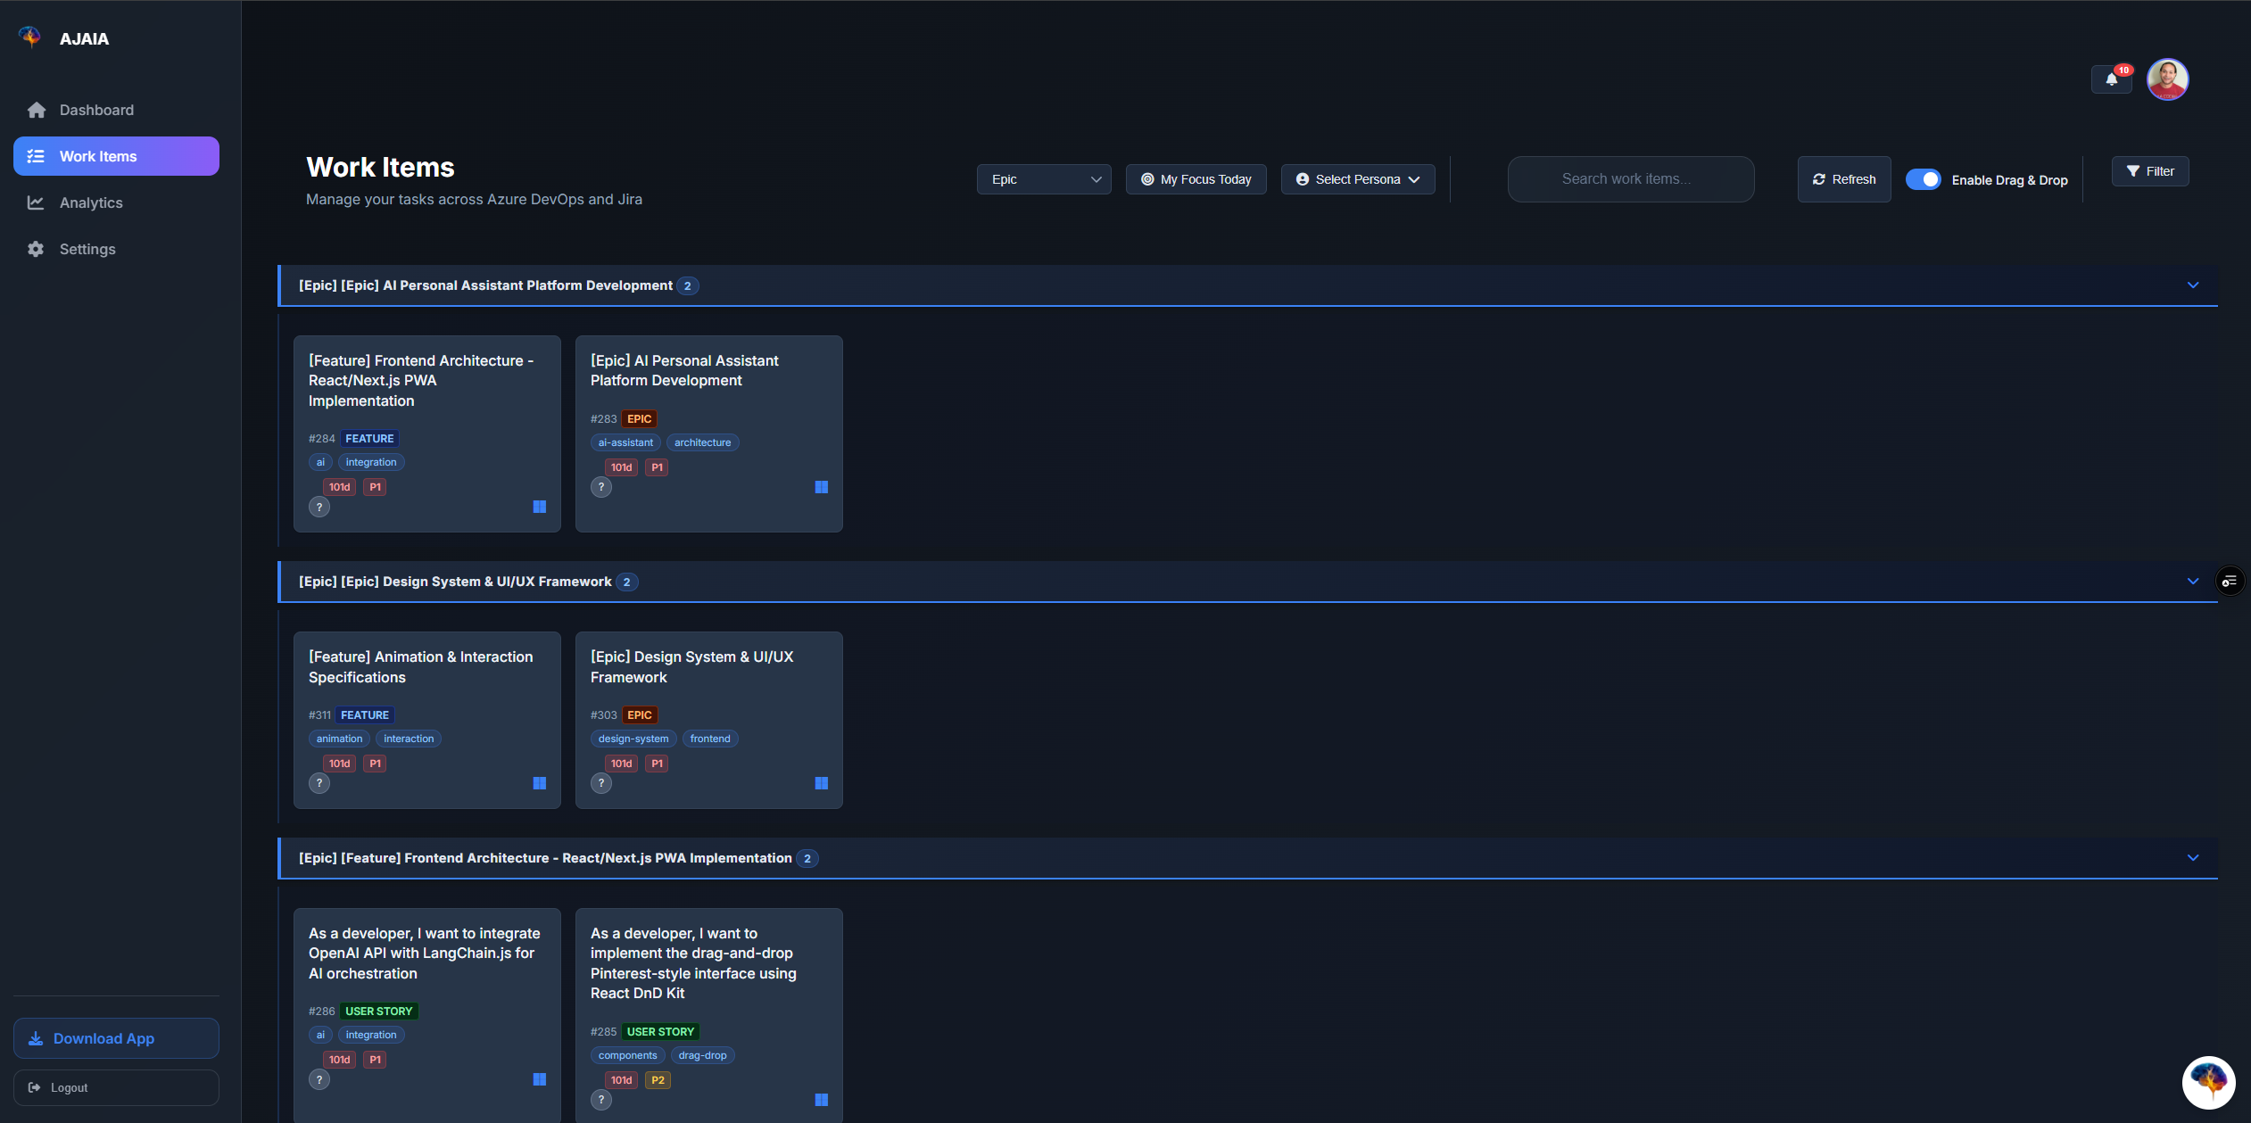Click the AJAIA logo icon in sidebar
This screenshot has width=2251, height=1123.
29,37
